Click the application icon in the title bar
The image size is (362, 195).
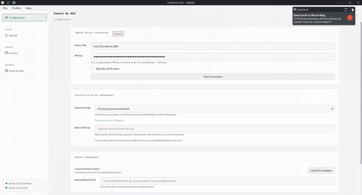pos(3,3)
